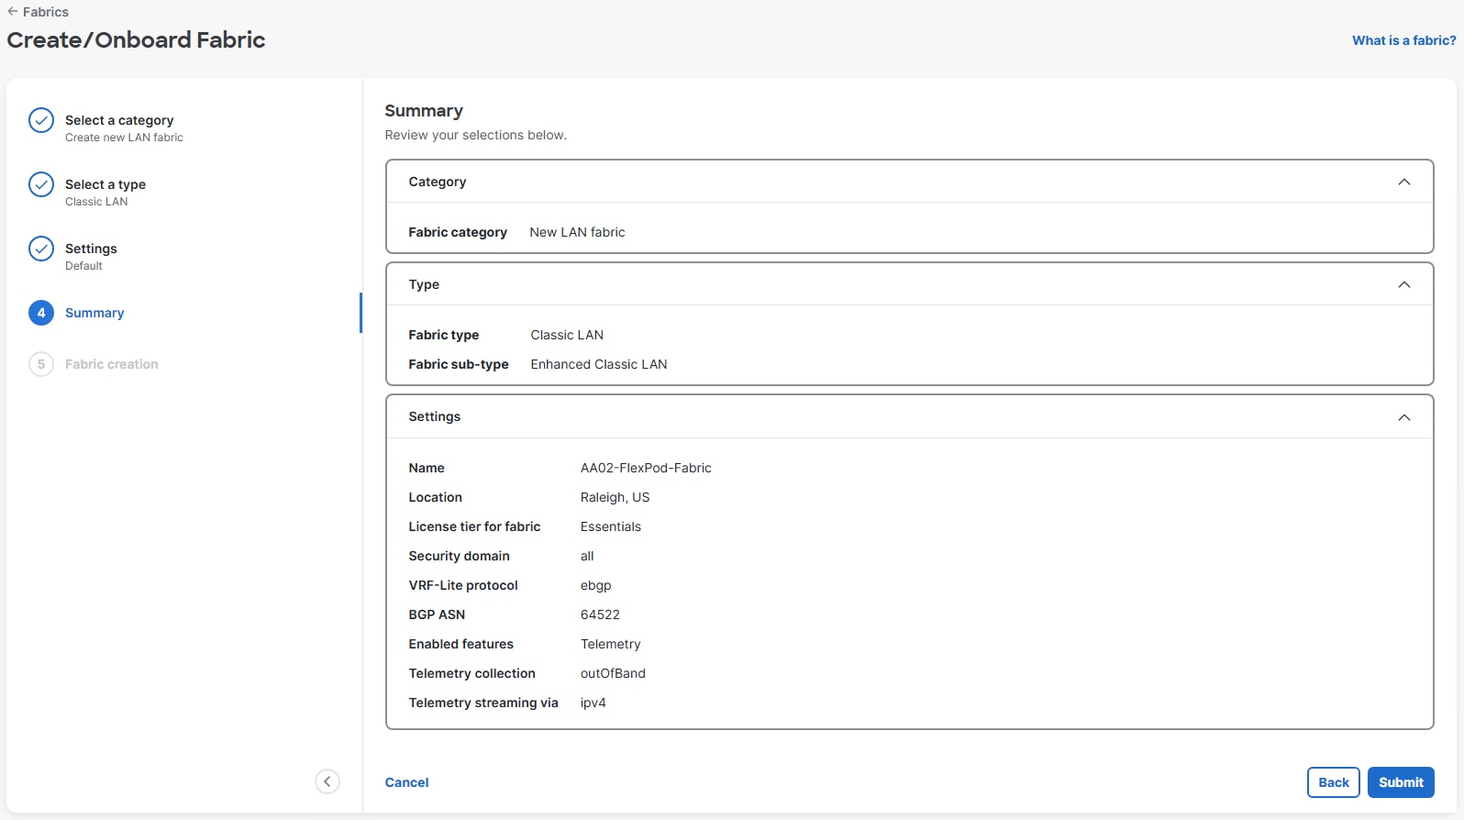Click the Back button
1464x820 pixels.
(x=1334, y=782)
